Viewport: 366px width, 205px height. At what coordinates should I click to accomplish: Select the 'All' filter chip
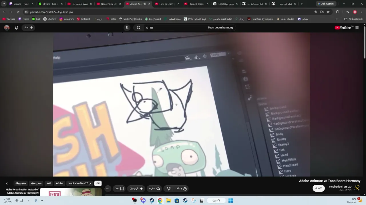tap(98, 183)
